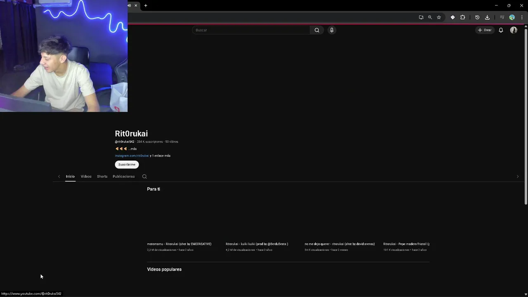Open Chrome three-dot menu

[x=522, y=17]
